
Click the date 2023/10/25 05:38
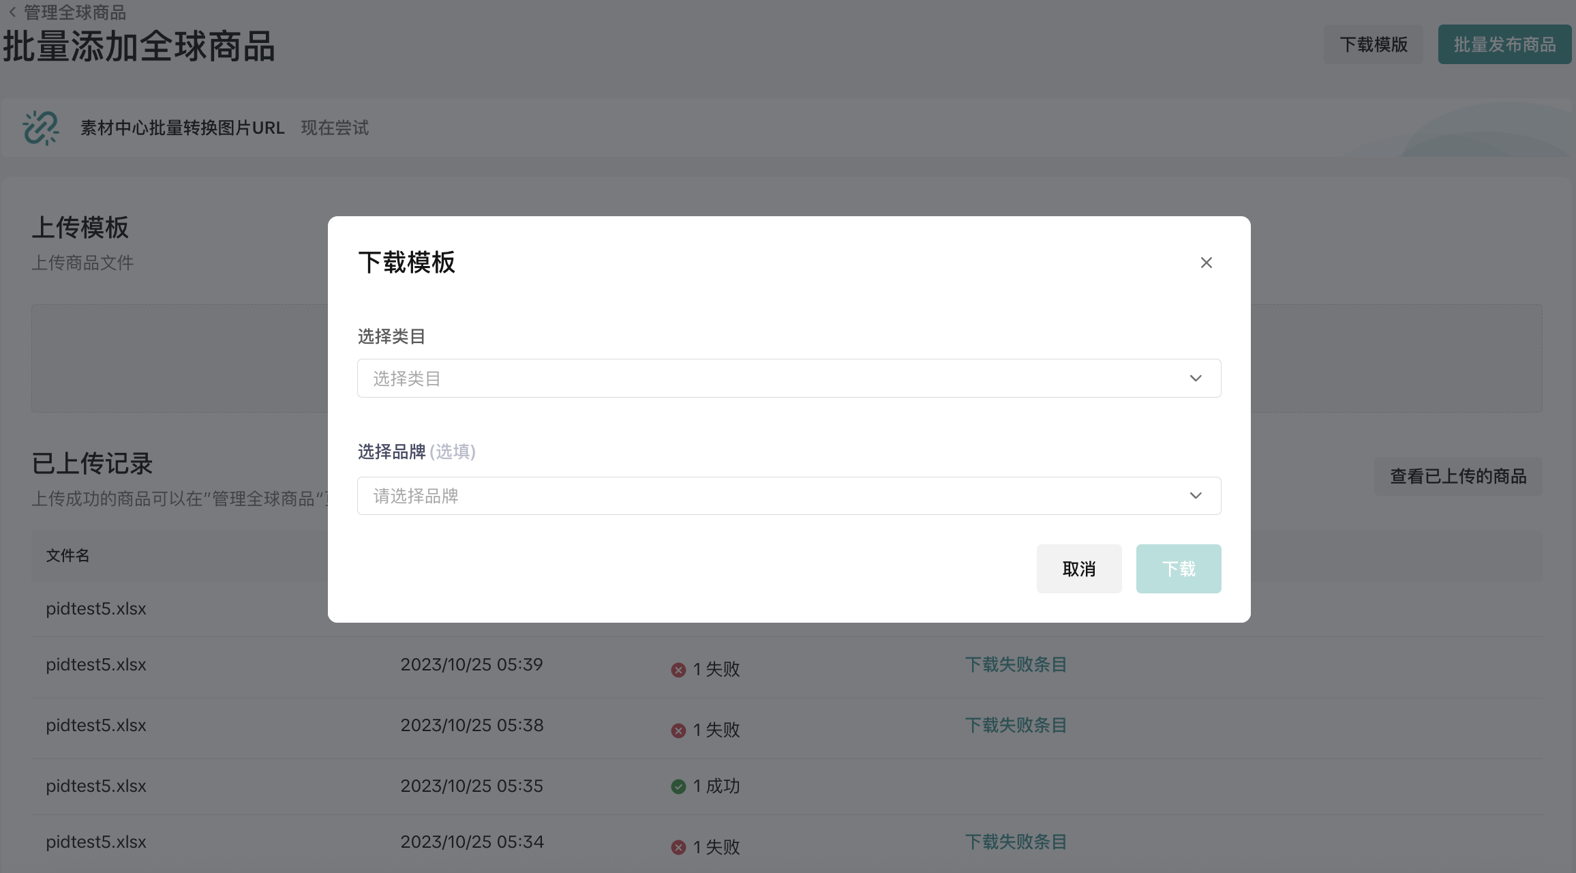click(472, 725)
